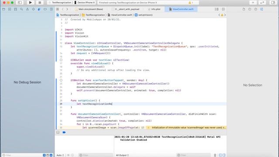Click the scannedImage never used warning

coord(186,127)
